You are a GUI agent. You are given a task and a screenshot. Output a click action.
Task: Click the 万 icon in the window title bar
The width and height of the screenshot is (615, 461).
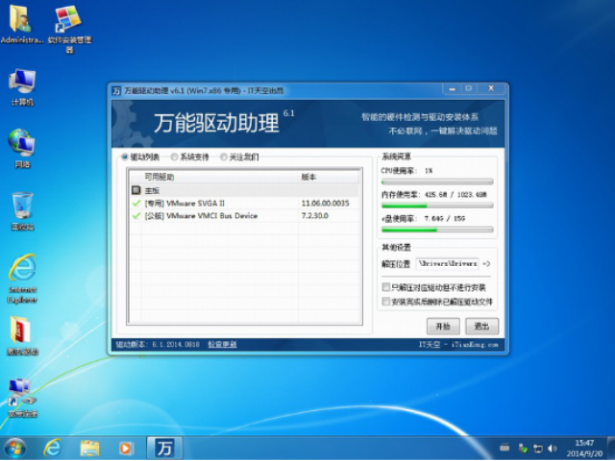pos(116,91)
